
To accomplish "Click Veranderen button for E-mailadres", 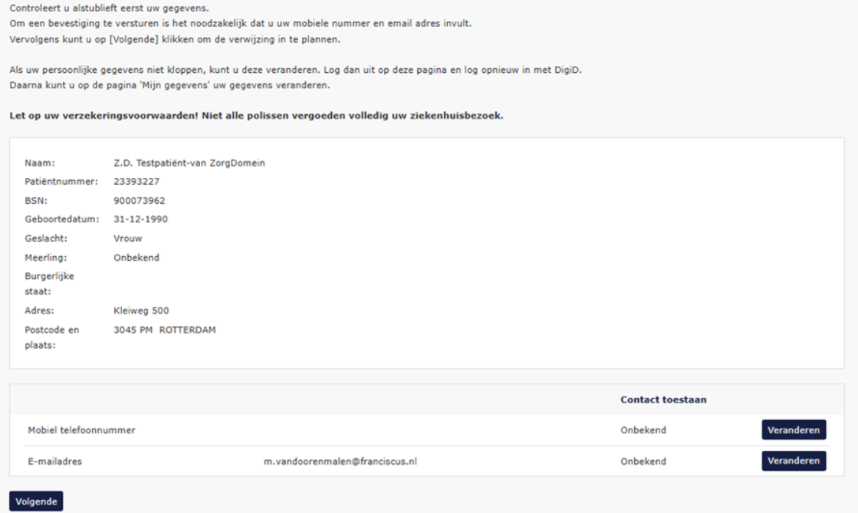I will 794,461.
